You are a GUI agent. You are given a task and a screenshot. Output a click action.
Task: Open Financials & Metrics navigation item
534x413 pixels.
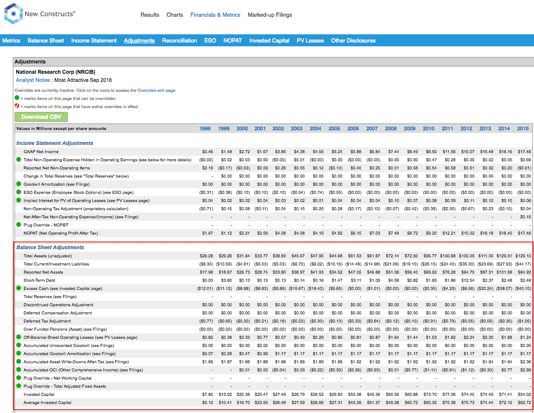click(x=215, y=15)
